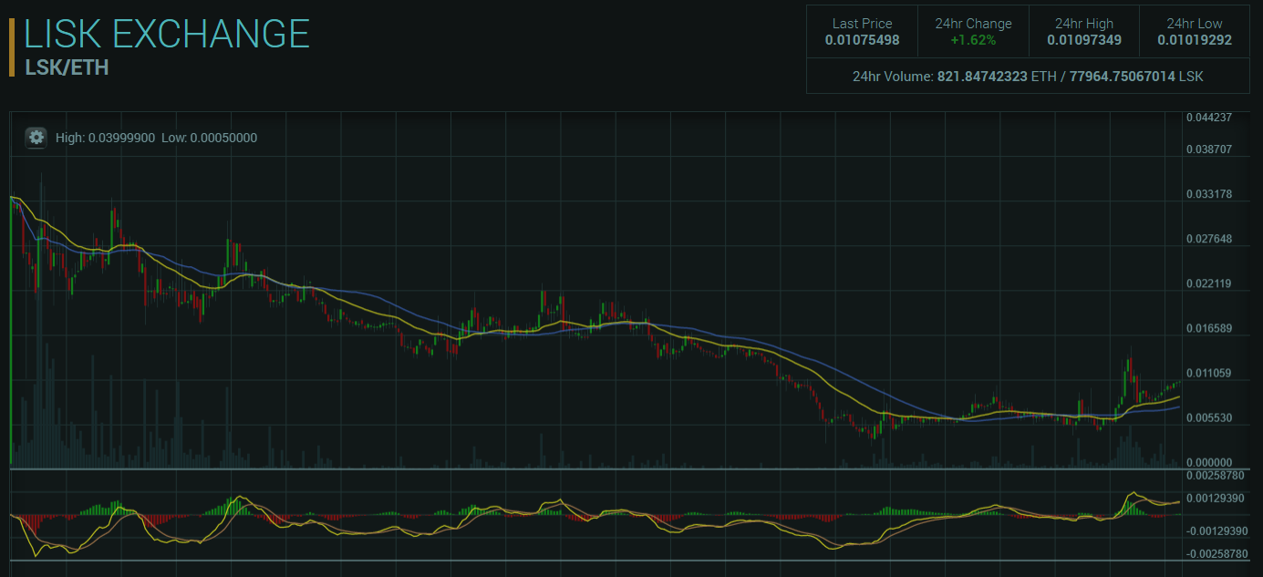1263x577 pixels.
Task: Click the -0.00258780 MACD axis label
Action: 1216,553
